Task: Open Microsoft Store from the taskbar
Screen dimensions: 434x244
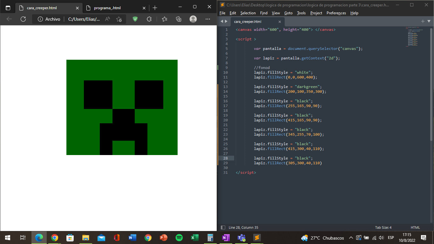Action: (70, 238)
